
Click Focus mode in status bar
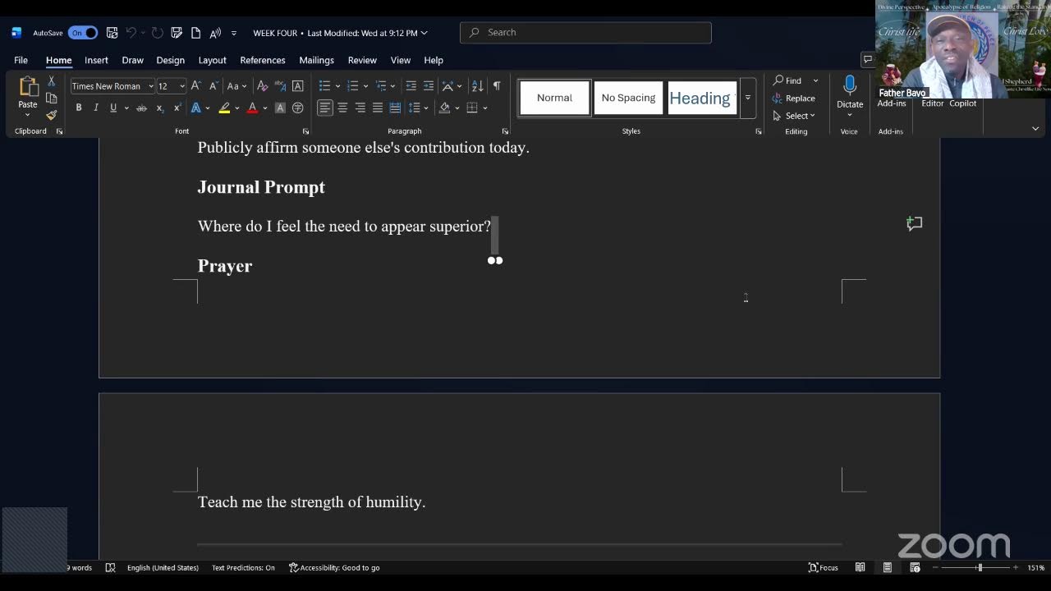pos(823,567)
